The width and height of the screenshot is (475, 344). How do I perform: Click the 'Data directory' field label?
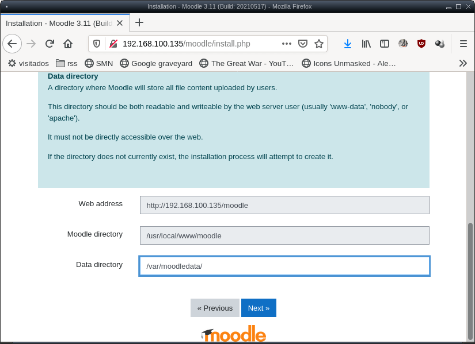[100, 265]
